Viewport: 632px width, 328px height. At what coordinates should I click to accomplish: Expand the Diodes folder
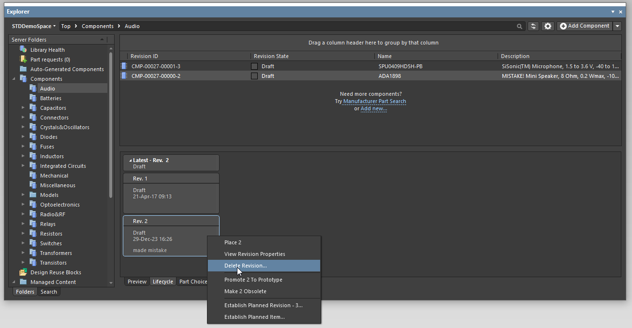tap(23, 136)
